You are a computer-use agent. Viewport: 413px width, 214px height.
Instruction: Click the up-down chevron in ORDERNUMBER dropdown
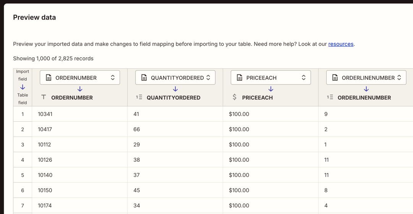[x=113, y=77]
